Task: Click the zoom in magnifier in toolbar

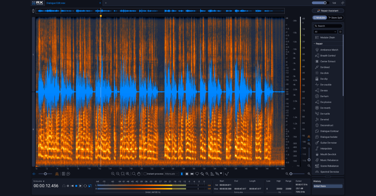Action: pos(113,174)
